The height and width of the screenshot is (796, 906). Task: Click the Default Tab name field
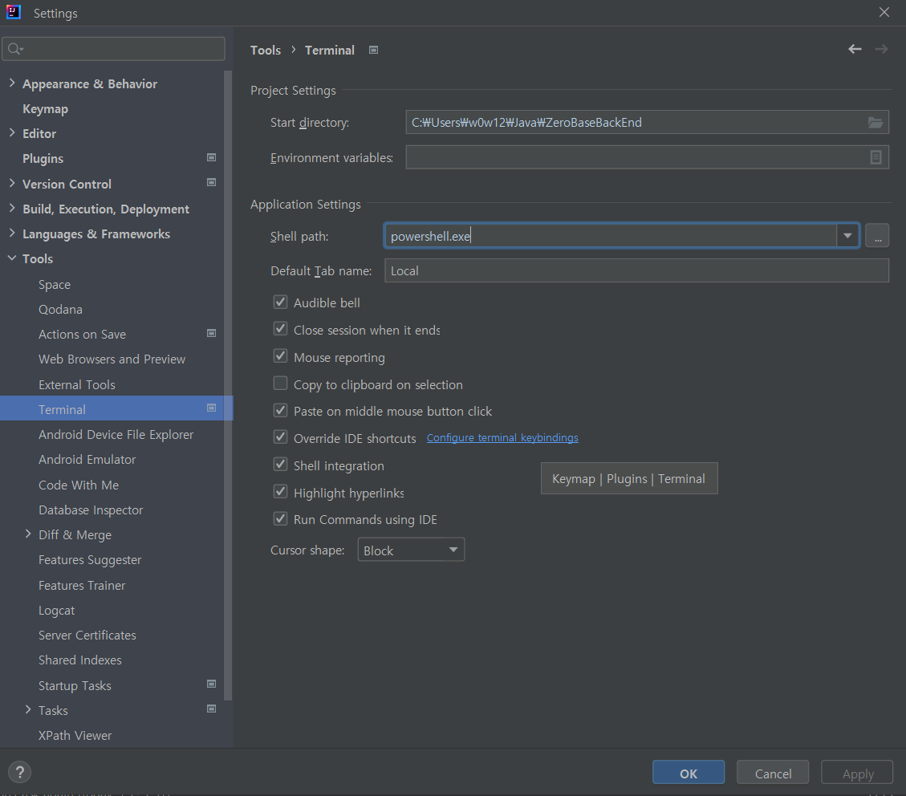coord(636,270)
